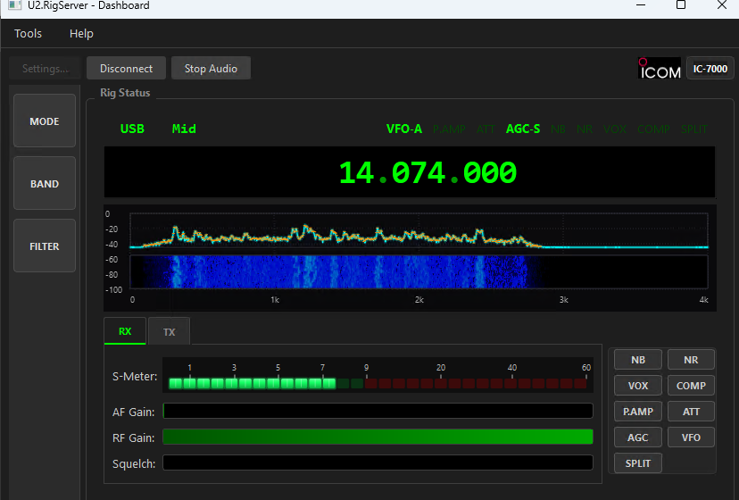This screenshot has width=739, height=500.
Task: Open the FILTER selector
Action: (x=45, y=246)
